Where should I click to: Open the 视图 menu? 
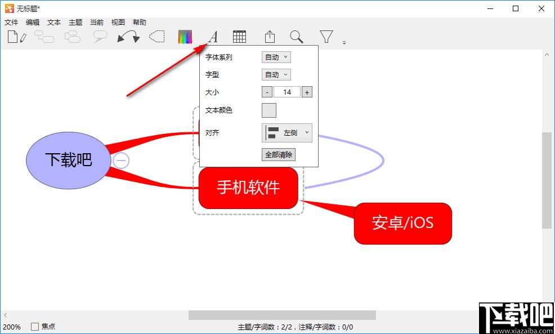[118, 23]
